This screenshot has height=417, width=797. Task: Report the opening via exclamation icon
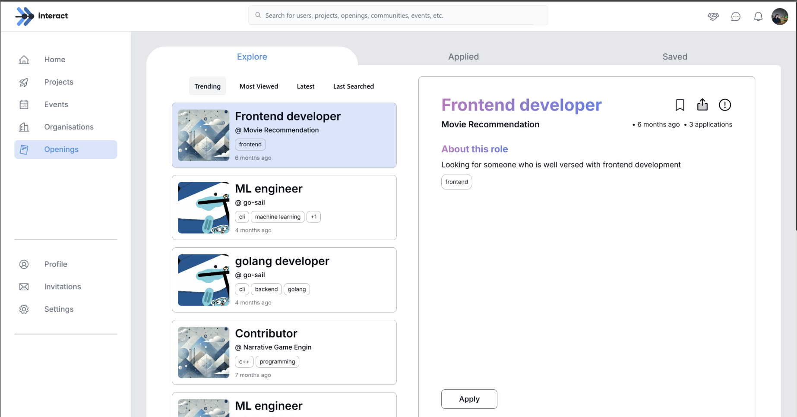click(x=724, y=105)
